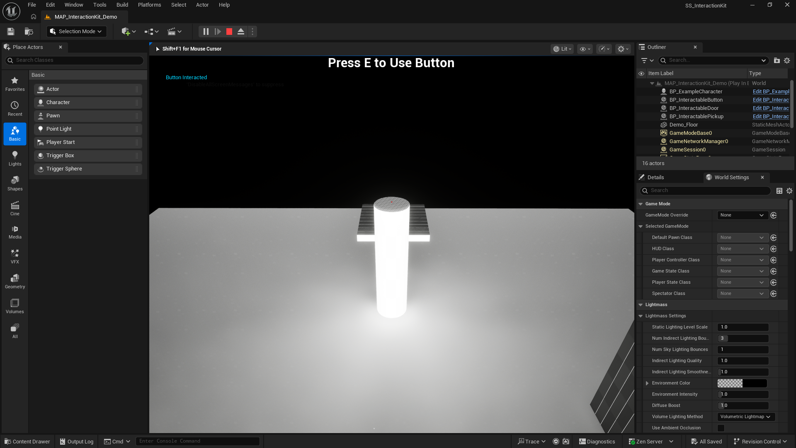This screenshot has height=448, width=796.
Task: Open the Favorites category in Place Actors
Action: tap(15, 84)
